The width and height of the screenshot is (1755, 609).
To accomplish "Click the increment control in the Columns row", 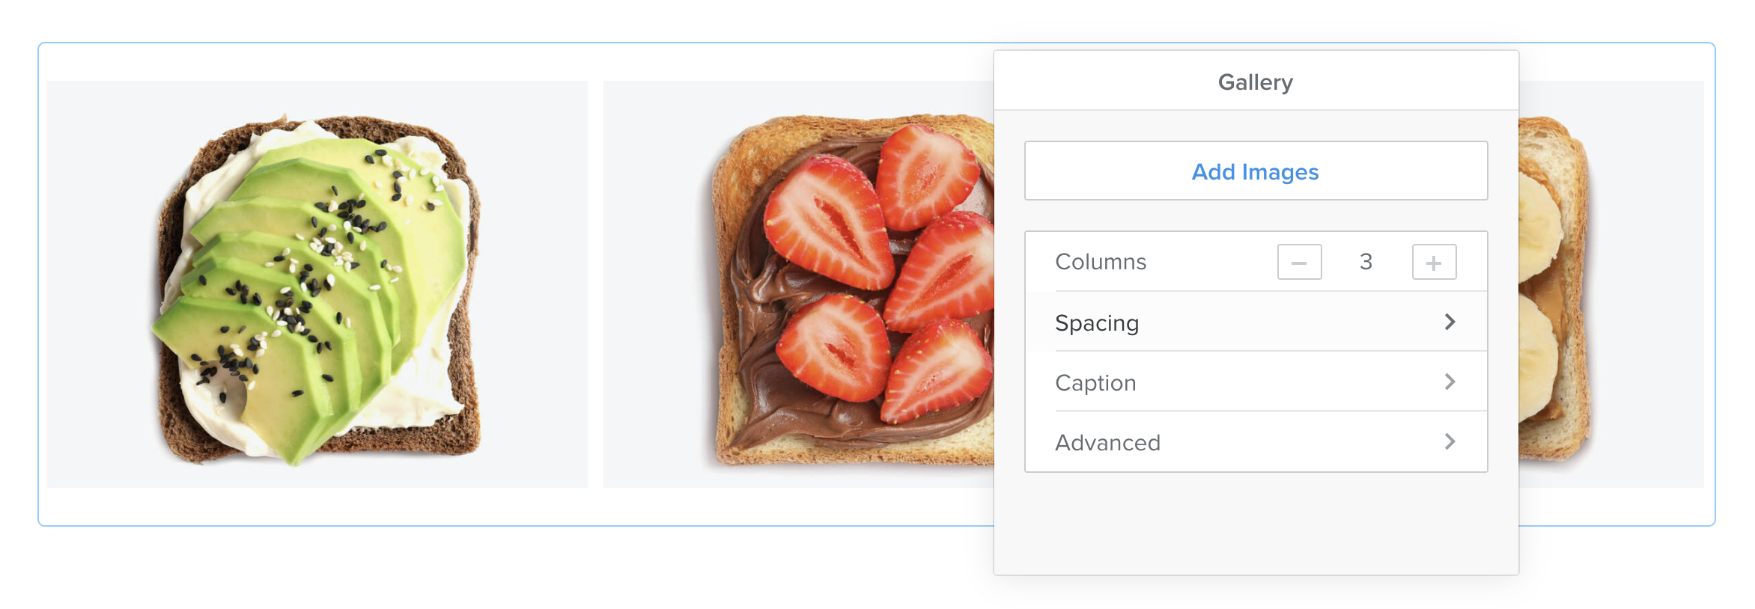I will (1433, 262).
